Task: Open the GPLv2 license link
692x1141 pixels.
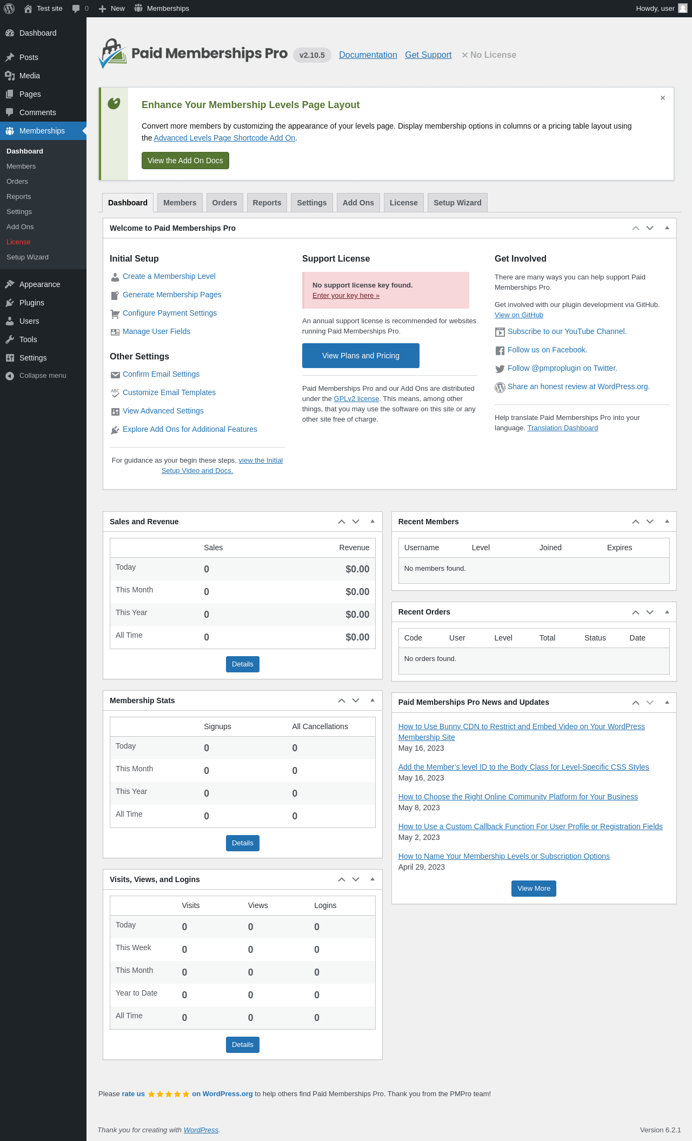Action: point(356,399)
